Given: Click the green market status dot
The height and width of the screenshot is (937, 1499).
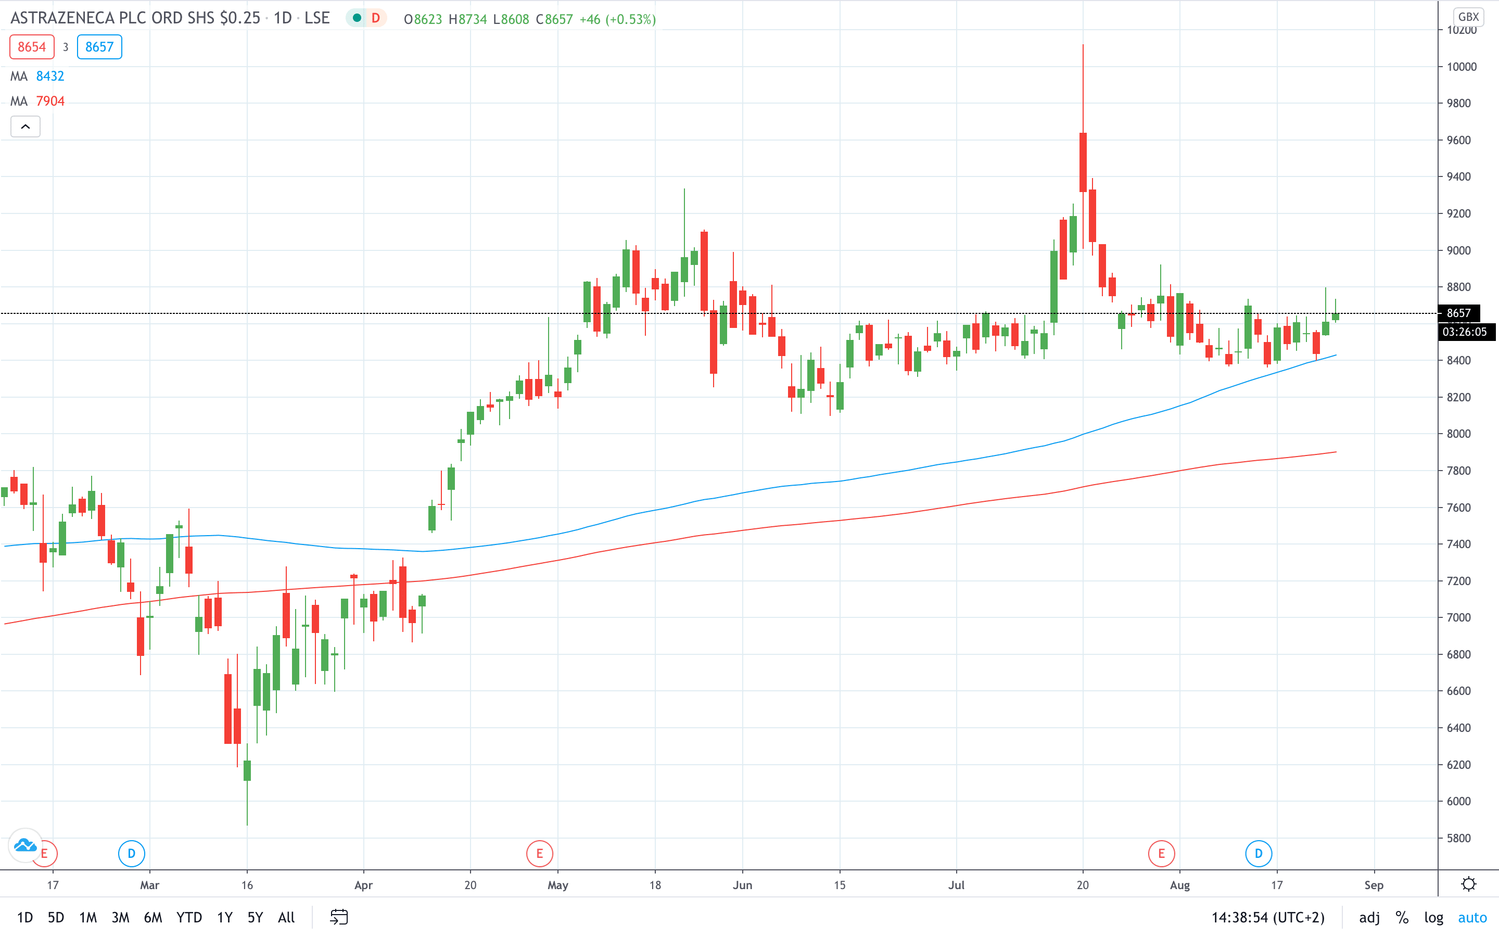Looking at the screenshot, I should (x=357, y=18).
